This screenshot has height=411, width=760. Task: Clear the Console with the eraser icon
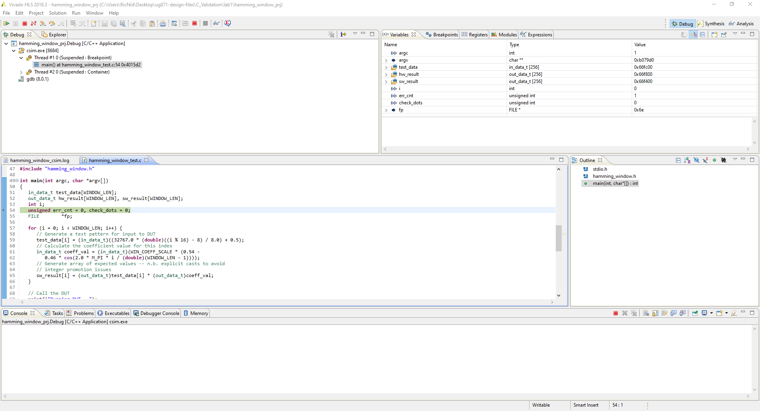(x=734, y=313)
